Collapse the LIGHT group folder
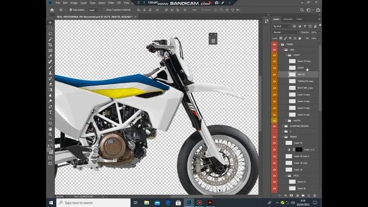The width and height of the screenshot is (368, 207). [286, 55]
